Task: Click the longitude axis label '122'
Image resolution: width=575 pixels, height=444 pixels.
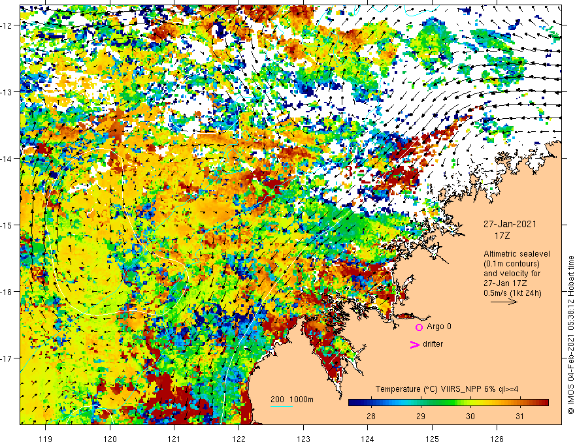Action: (x=238, y=439)
